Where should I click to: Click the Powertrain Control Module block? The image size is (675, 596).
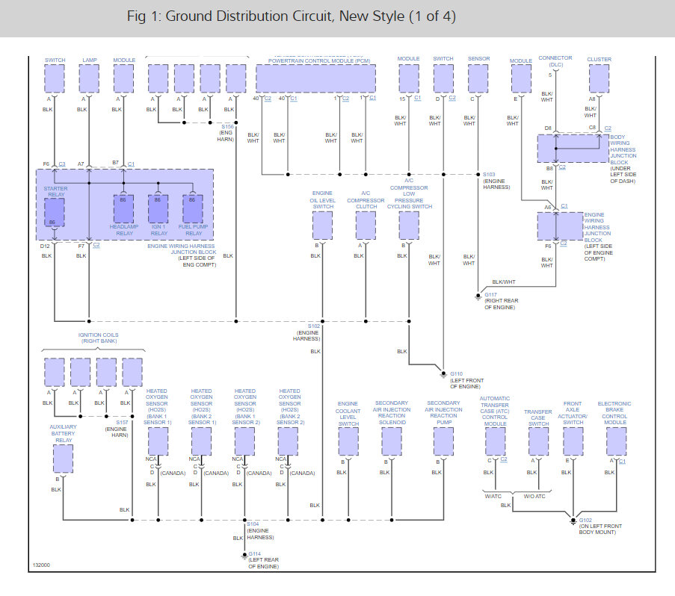315,78
